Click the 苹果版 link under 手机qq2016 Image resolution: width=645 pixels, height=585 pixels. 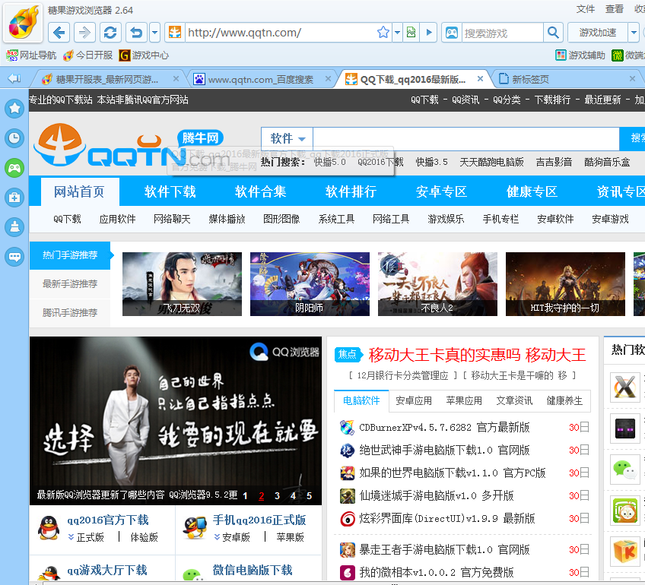290,537
